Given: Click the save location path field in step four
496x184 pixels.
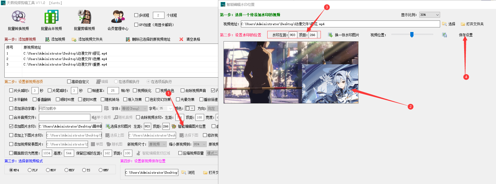Looking at the screenshot, I should pyautogui.click(x=152, y=172).
